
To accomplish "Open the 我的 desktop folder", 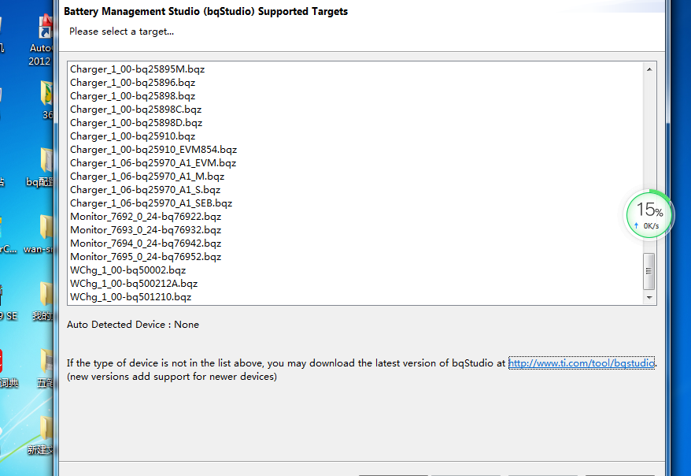I will [45, 296].
